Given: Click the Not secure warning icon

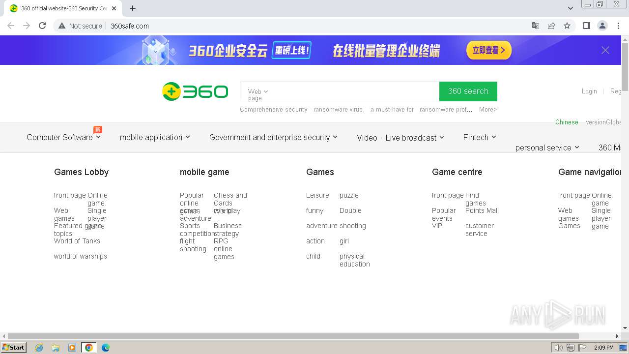Looking at the screenshot, I should point(62,26).
